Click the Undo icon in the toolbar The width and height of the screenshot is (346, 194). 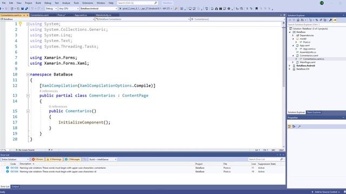click(32, 9)
